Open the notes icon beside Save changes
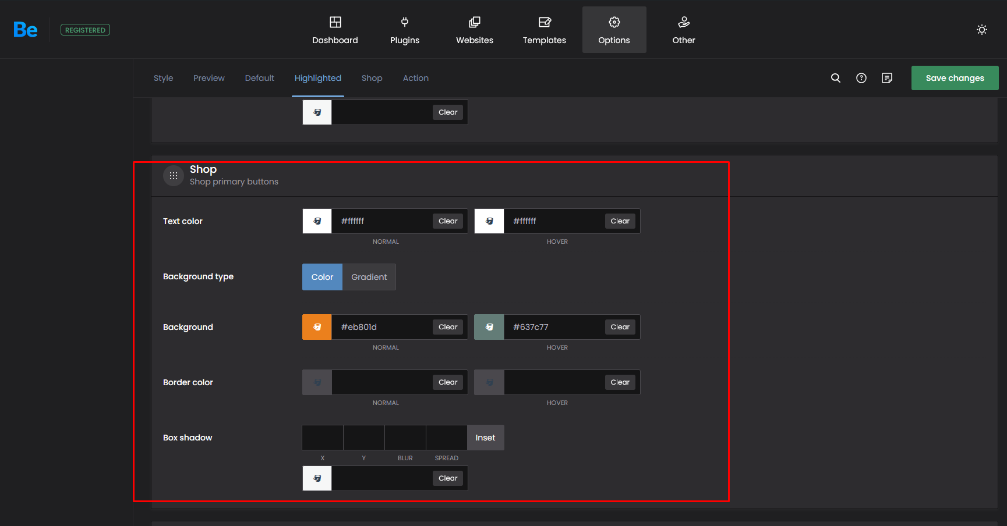1007x526 pixels. point(886,78)
